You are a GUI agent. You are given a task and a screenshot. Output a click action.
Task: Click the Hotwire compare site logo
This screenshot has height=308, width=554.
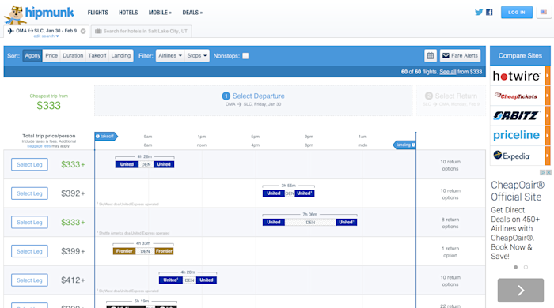click(x=517, y=76)
